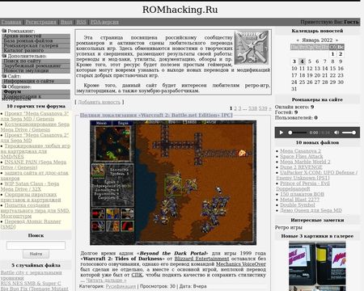The image size is (364, 291).
Task: Play the embedded audio player
Action: click(x=281, y=133)
